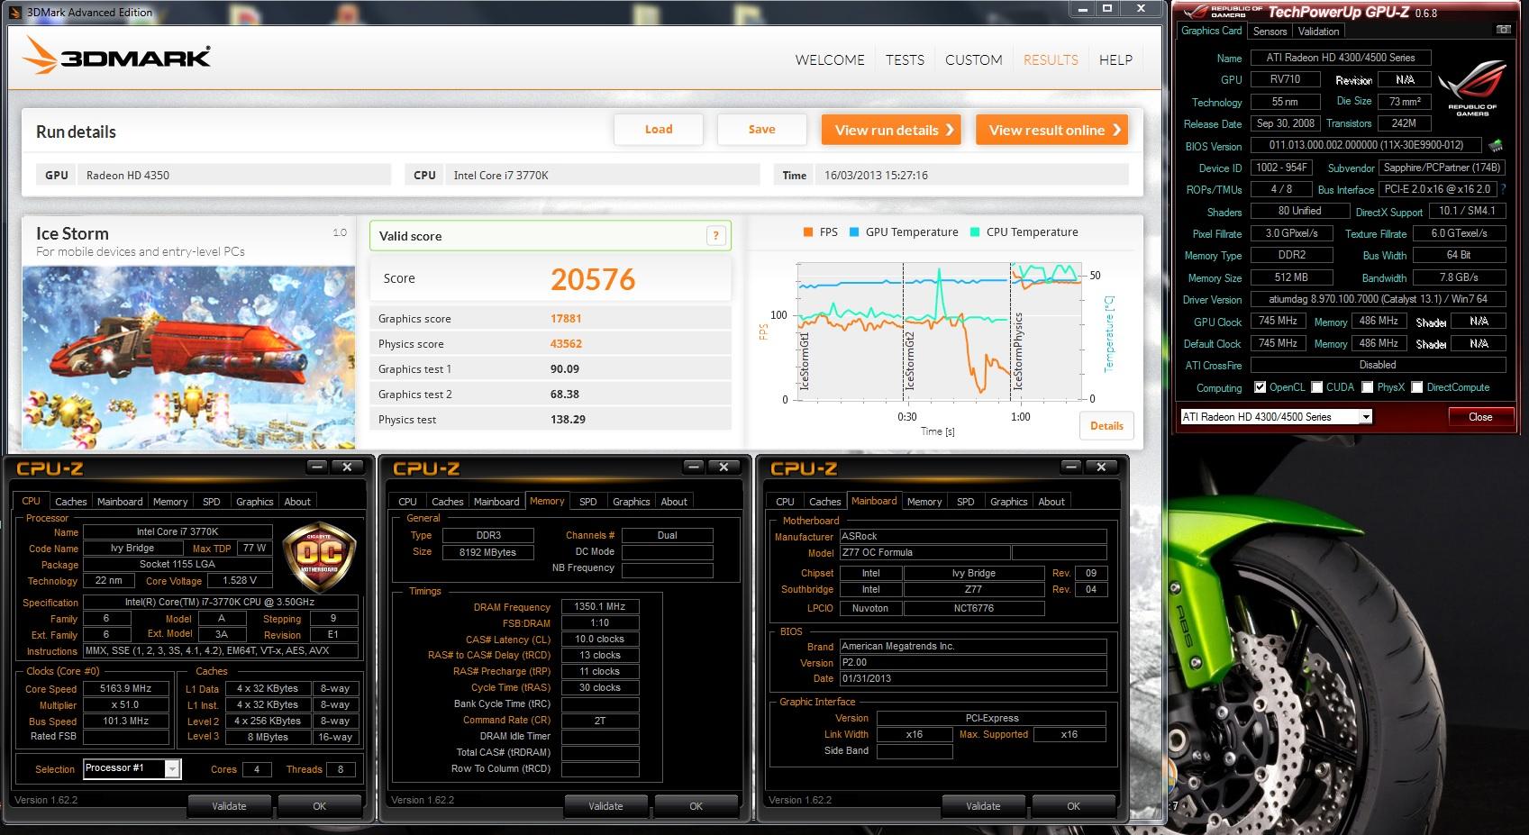
Task: Open the CUSTOM menu in 3DMark
Action: pos(973,59)
